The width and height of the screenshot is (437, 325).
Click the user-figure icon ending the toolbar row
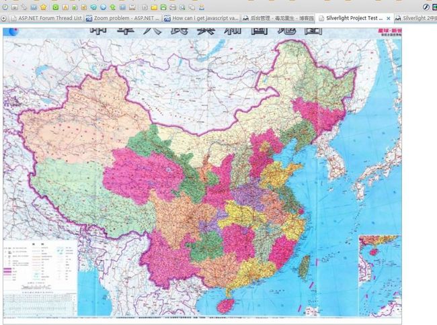tap(201, 7)
